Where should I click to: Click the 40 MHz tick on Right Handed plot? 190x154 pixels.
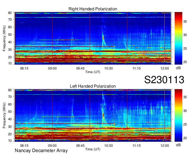[10, 42]
